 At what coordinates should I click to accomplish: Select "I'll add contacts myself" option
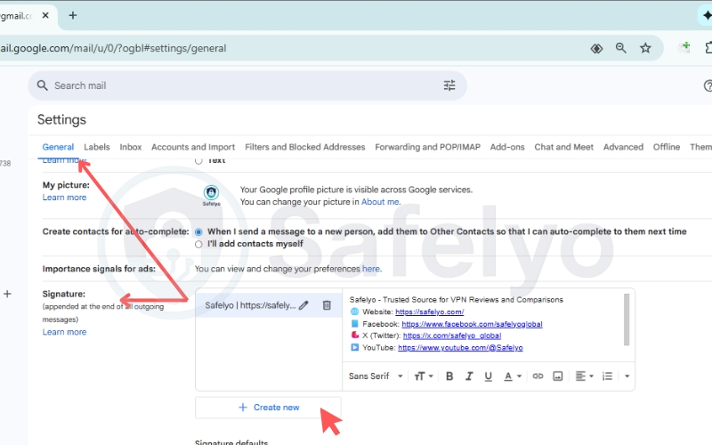pos(198,244)
